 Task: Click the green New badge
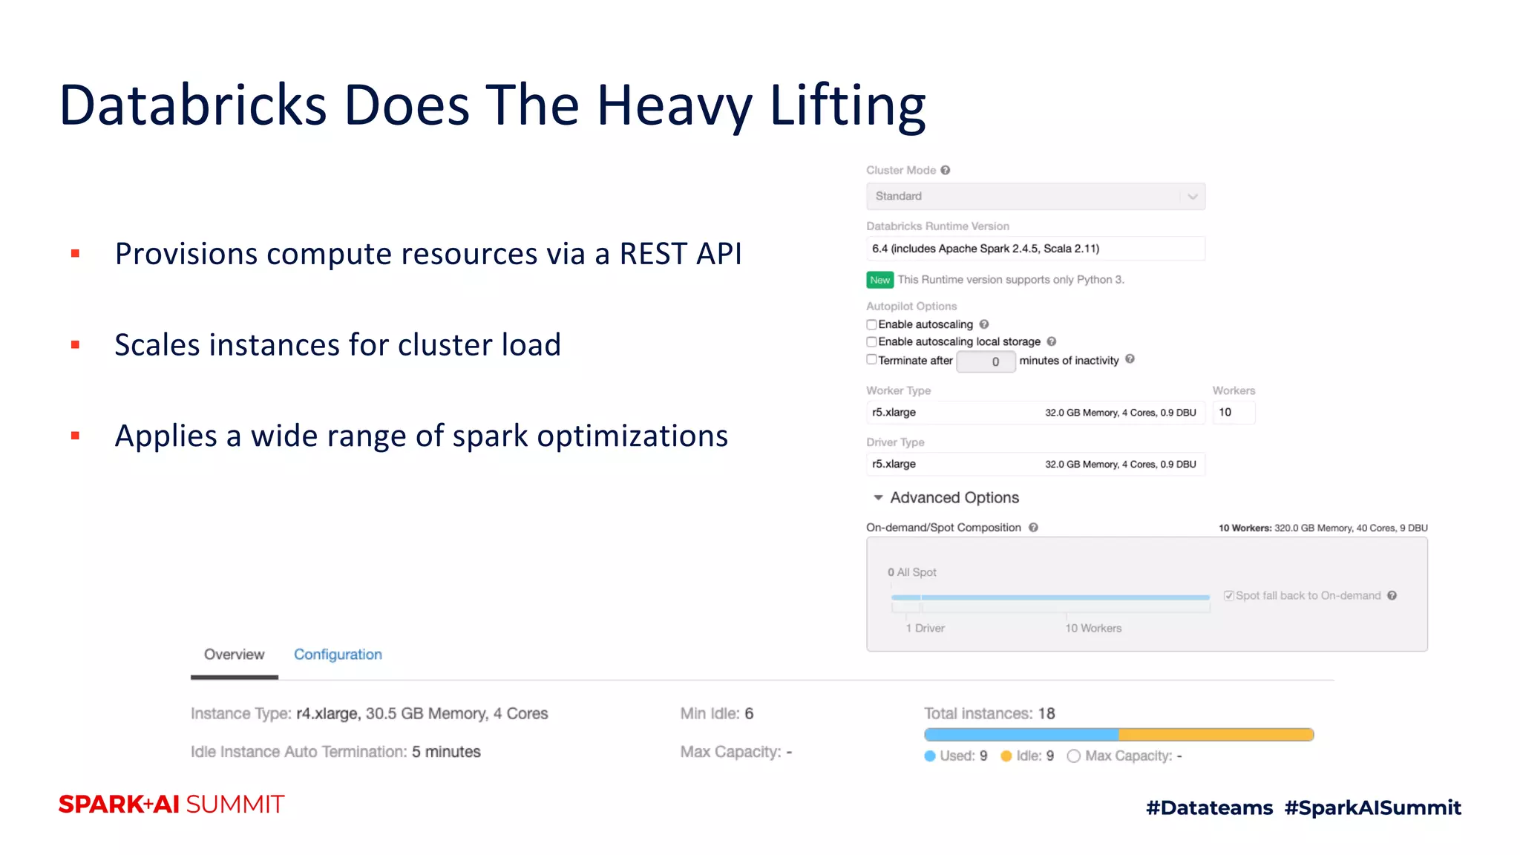tap(879, 280)
